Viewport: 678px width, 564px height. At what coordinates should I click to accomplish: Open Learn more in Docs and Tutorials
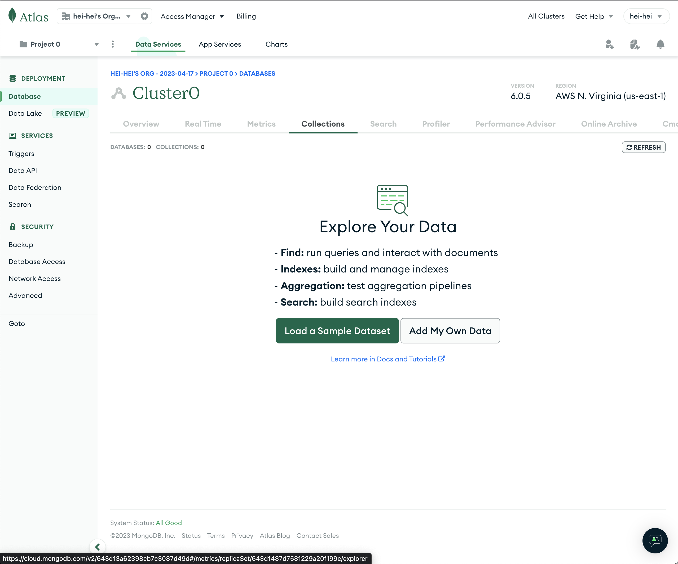[x=388, y=359]
